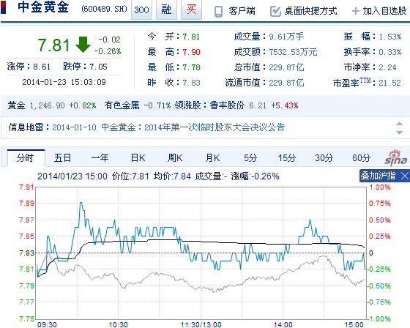Click the 11:30/13:00 time axis label
Viewport: 410px width, 328px height.
[201, 324]
